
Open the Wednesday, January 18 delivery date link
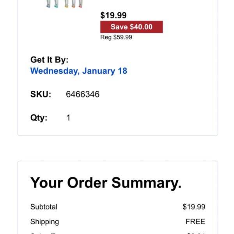79,71
